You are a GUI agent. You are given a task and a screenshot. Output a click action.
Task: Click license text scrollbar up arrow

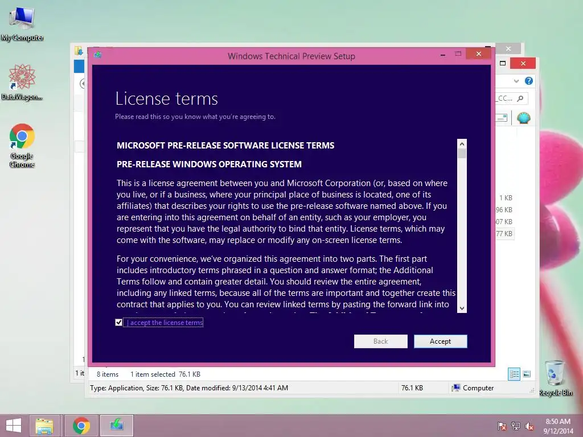tap(462, 144)
